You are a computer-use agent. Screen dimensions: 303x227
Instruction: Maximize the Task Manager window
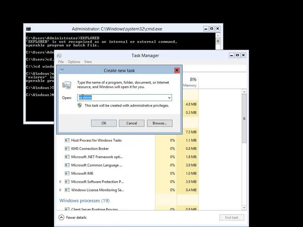click(x=238, y=55)
